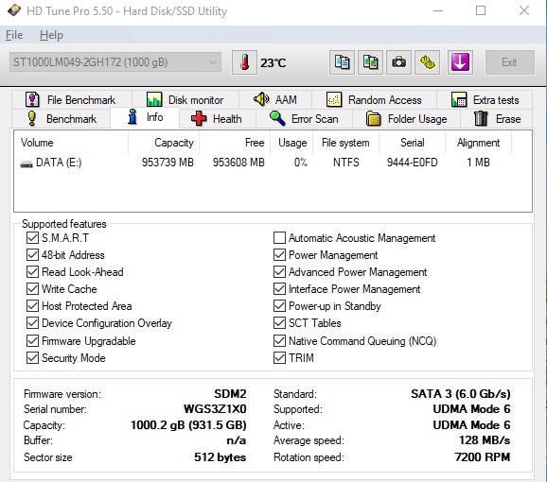Open the Health tab
Viewport: 547px width, 482px height.
click(218, 119)
